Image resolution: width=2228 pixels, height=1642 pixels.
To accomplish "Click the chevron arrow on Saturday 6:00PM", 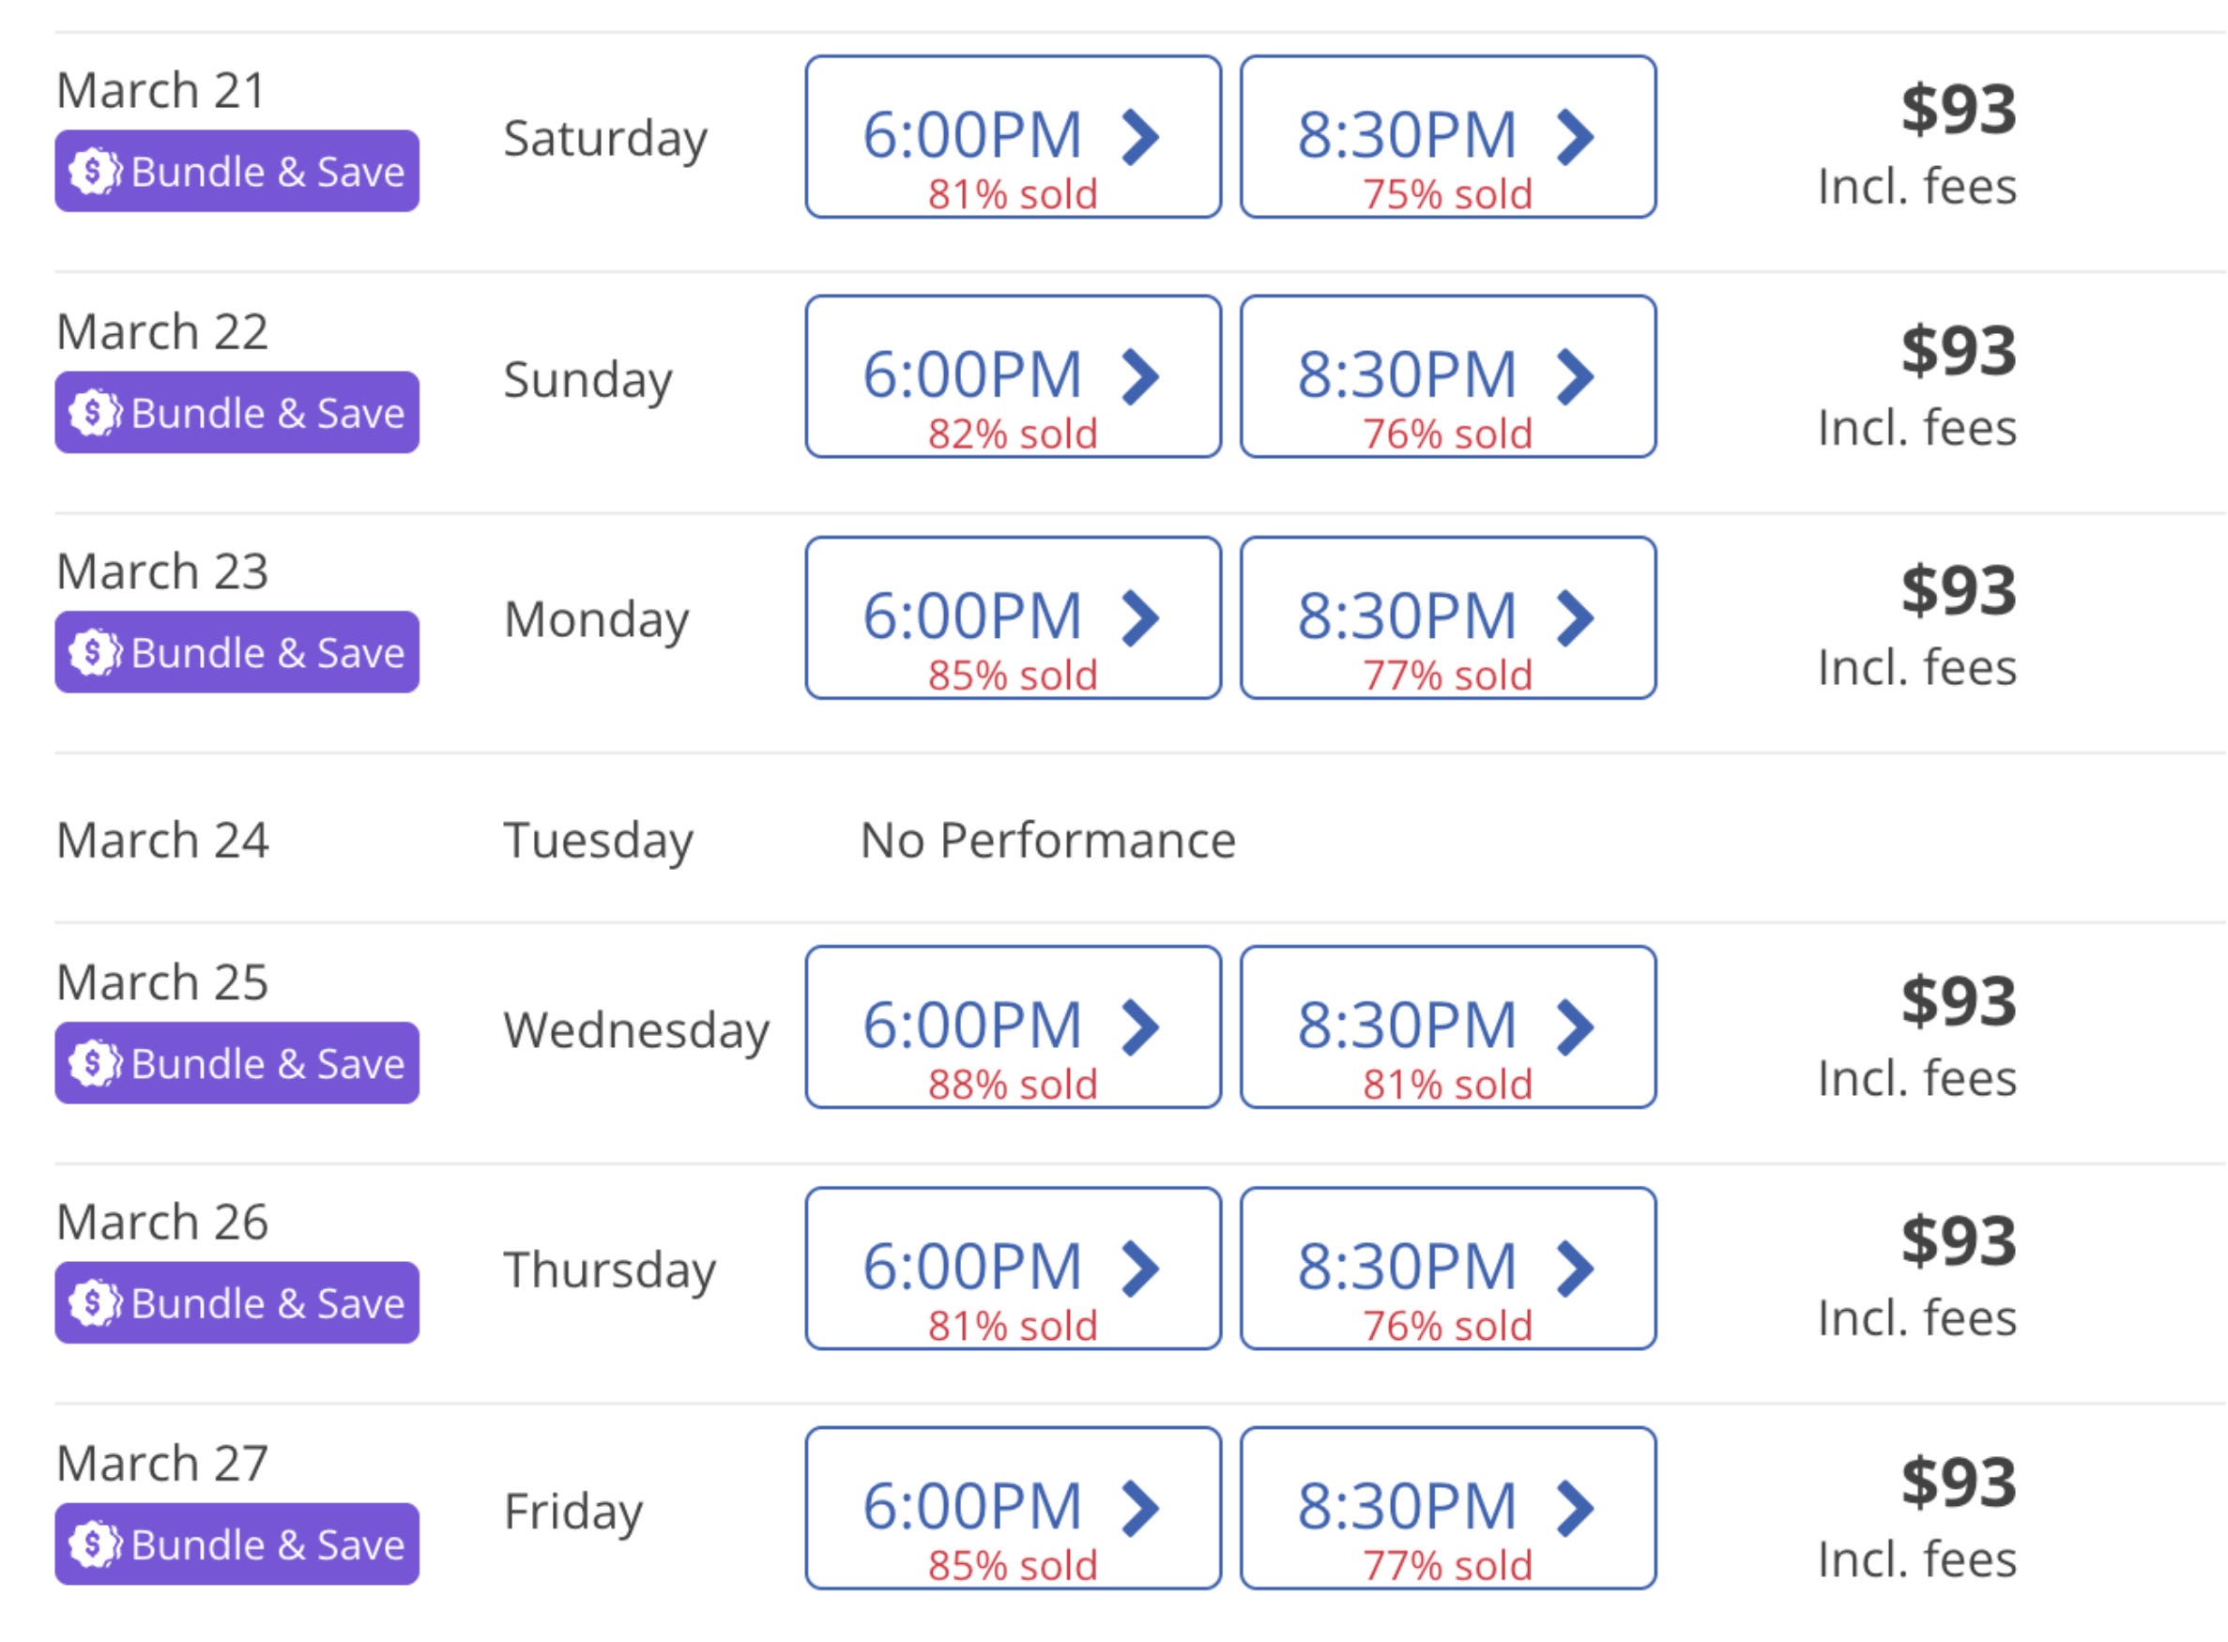I will point(1140,136).
